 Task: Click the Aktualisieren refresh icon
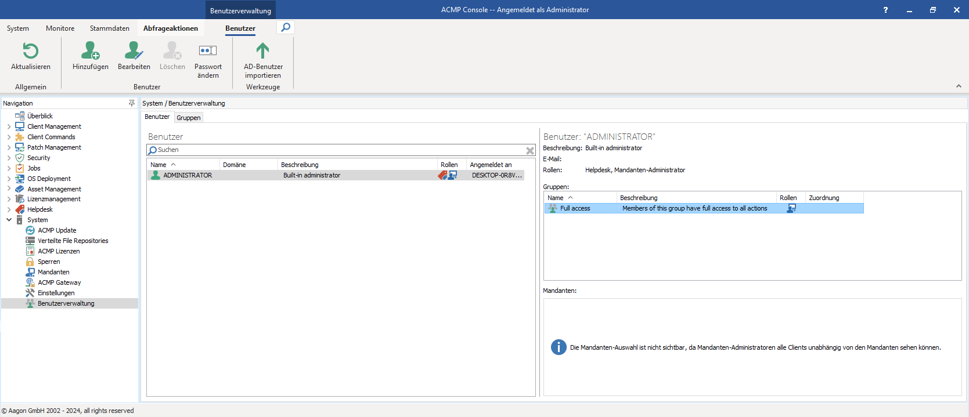[30, 51]
